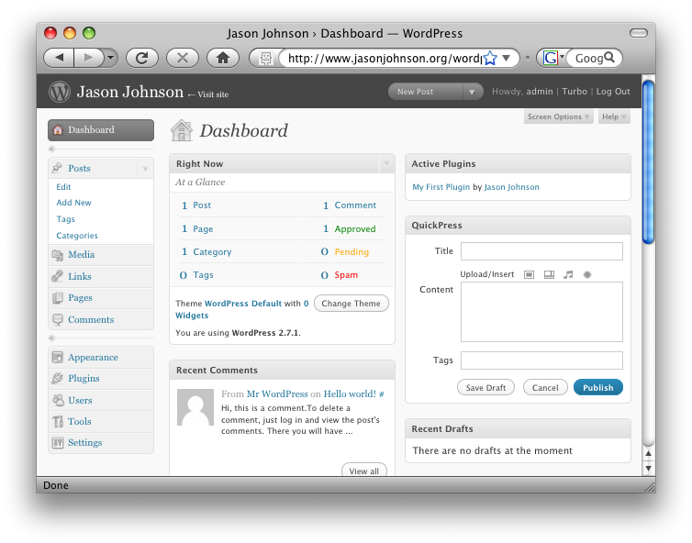Reload the page with refresh button
The height and width of the screenshot is (543, 692).
click(x=142, y=58)
